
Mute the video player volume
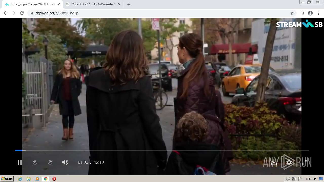(65, 162)
